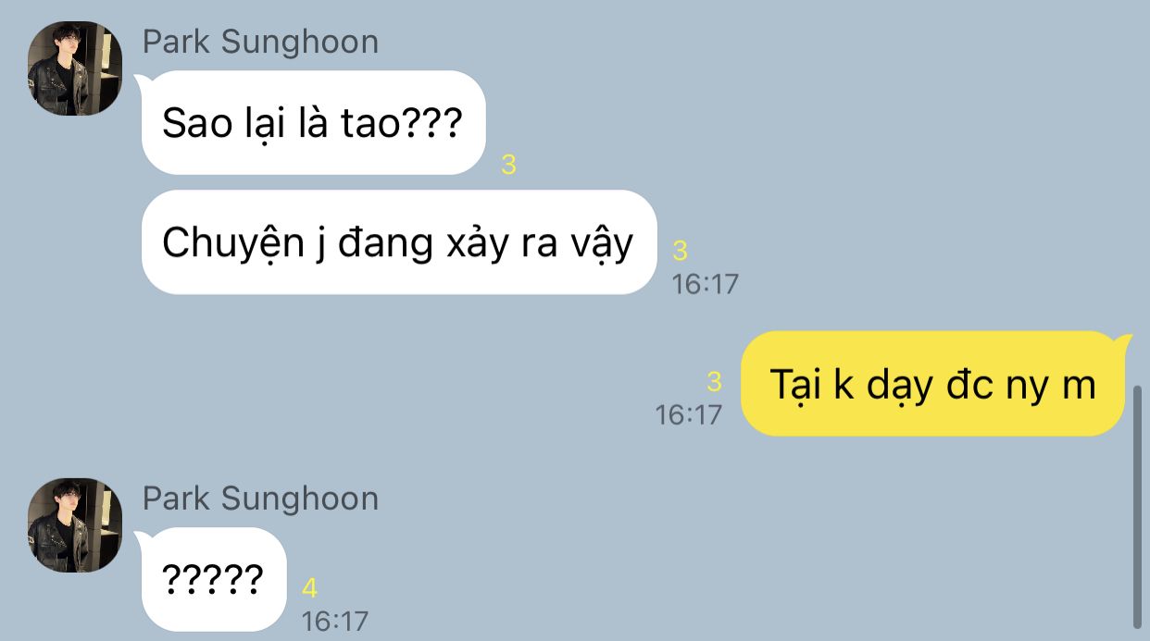Click scrollbar track above the scroll thumb

[x=1138, y=192]
